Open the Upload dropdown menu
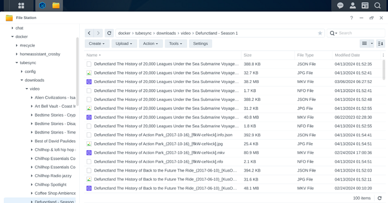 (124, 44)
